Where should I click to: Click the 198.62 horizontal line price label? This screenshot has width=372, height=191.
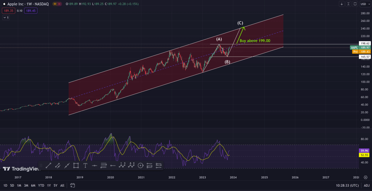[365, 43]
